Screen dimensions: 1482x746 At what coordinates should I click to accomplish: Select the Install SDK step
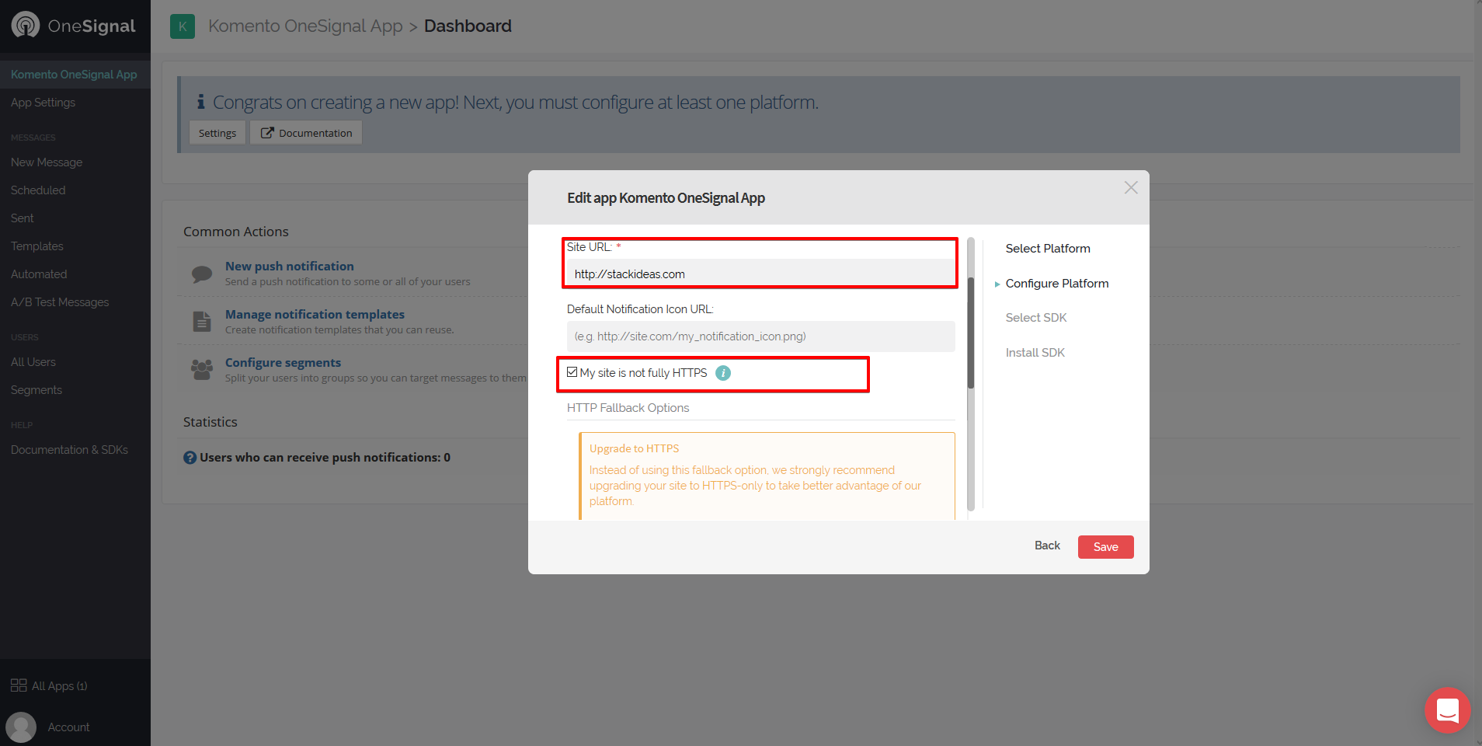point(1035,353)
